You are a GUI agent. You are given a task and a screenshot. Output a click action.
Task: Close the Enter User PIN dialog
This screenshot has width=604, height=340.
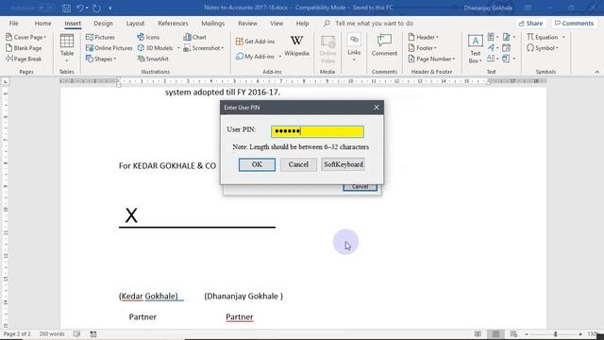(377, 108)
